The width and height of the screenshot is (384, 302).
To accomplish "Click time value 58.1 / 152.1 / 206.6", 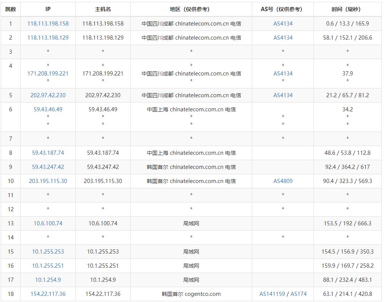I will [347, 37].
